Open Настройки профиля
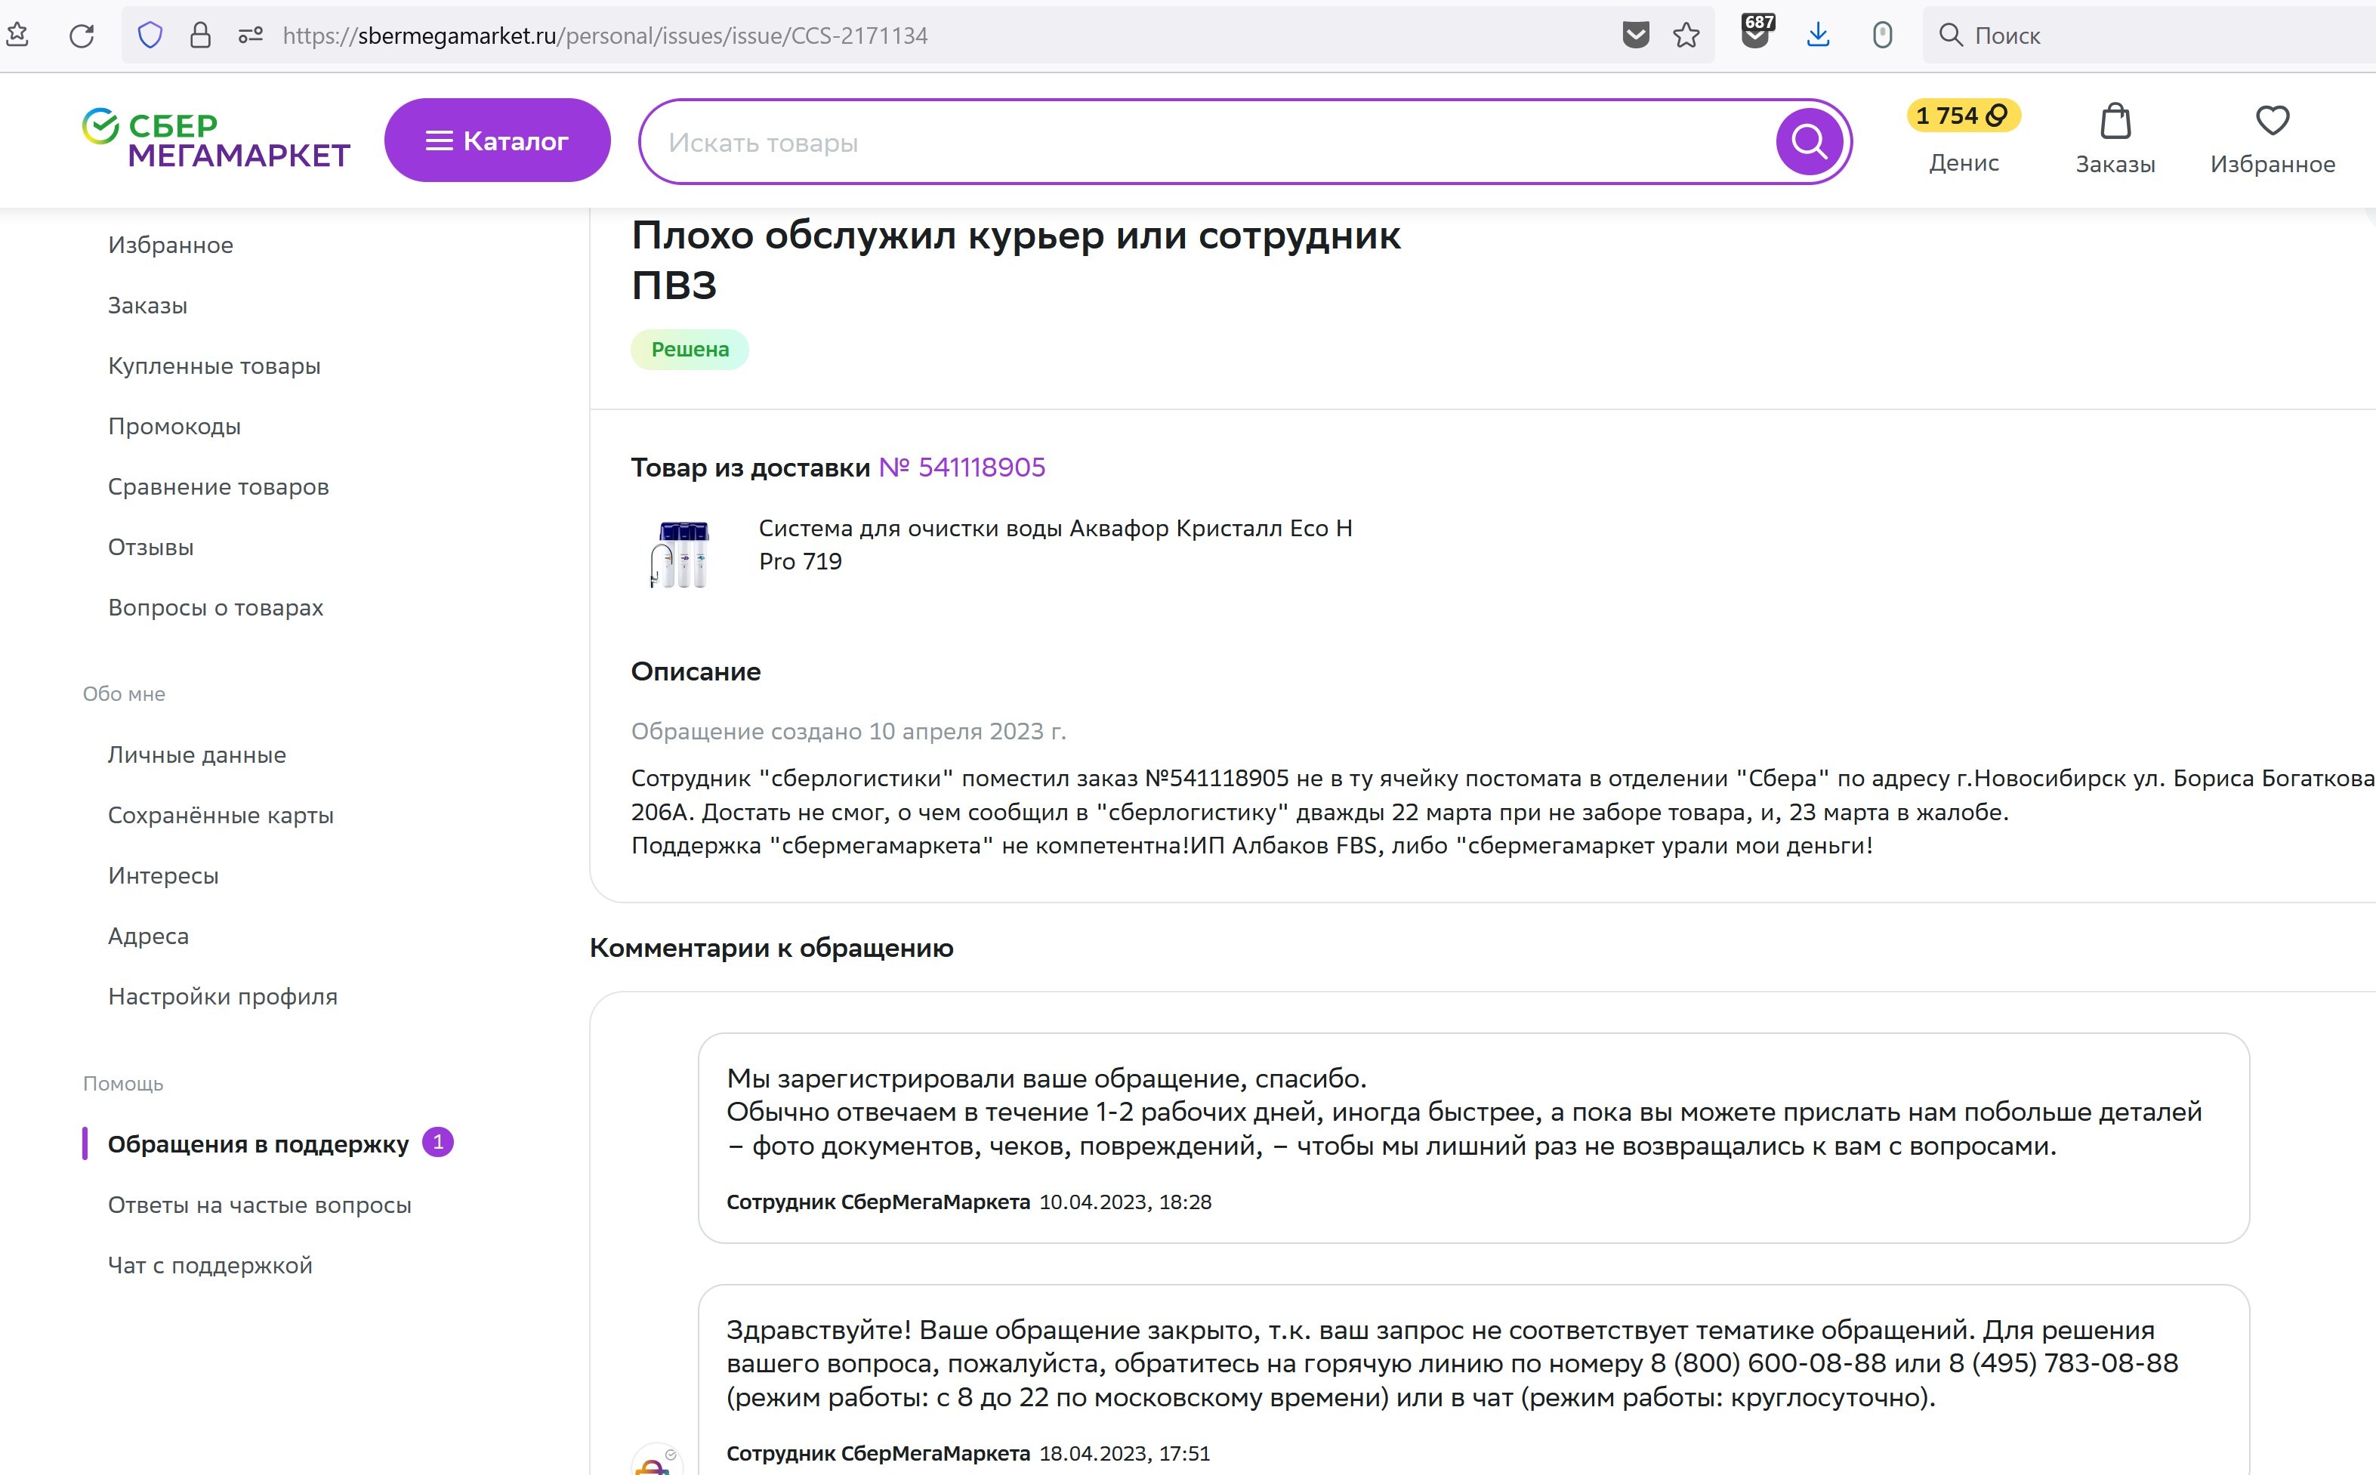 coord(222,997)
